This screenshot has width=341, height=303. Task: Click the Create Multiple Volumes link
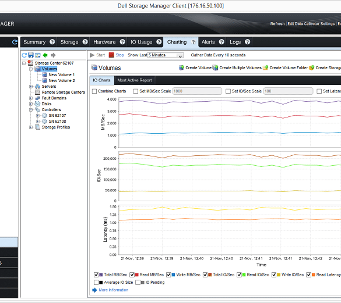click(x=240, y=67)
